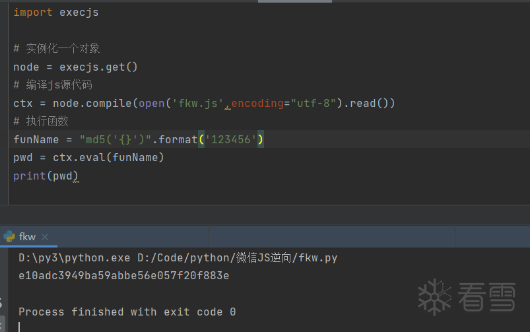Click the execjs.get() call

tap(98, 67)
